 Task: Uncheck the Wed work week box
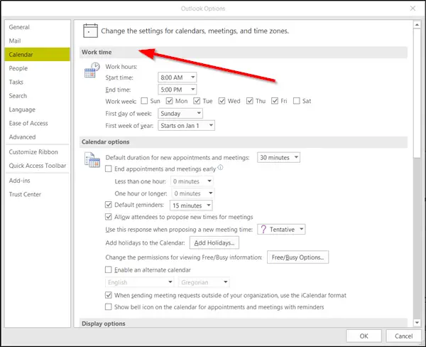(222, 101)
